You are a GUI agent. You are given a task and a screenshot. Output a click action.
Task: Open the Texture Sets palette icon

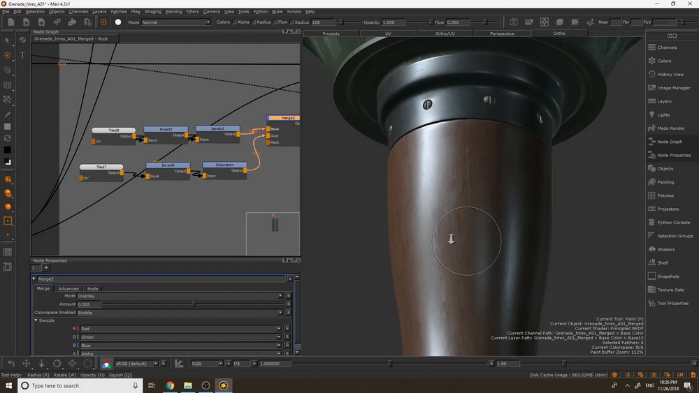(x=651, y=289)
